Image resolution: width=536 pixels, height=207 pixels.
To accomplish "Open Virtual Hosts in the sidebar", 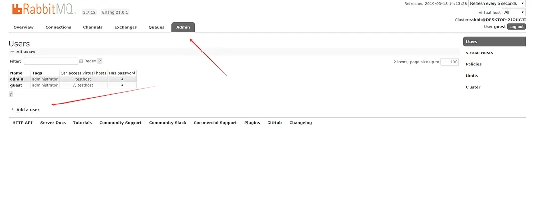I will [479, 53].
